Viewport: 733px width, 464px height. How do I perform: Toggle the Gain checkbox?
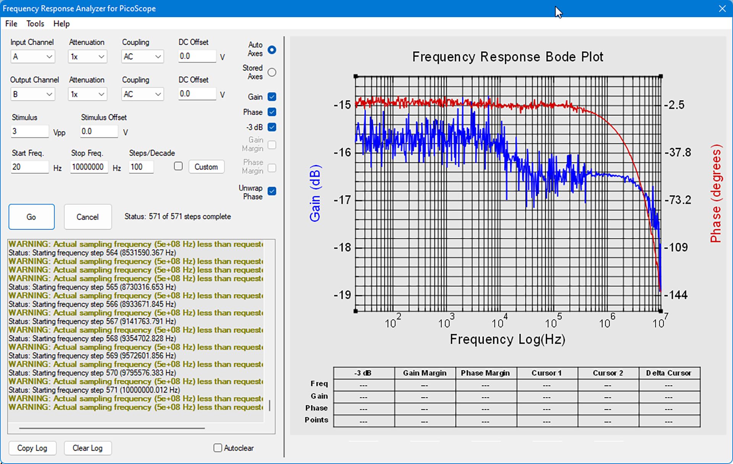pos(272,97)
